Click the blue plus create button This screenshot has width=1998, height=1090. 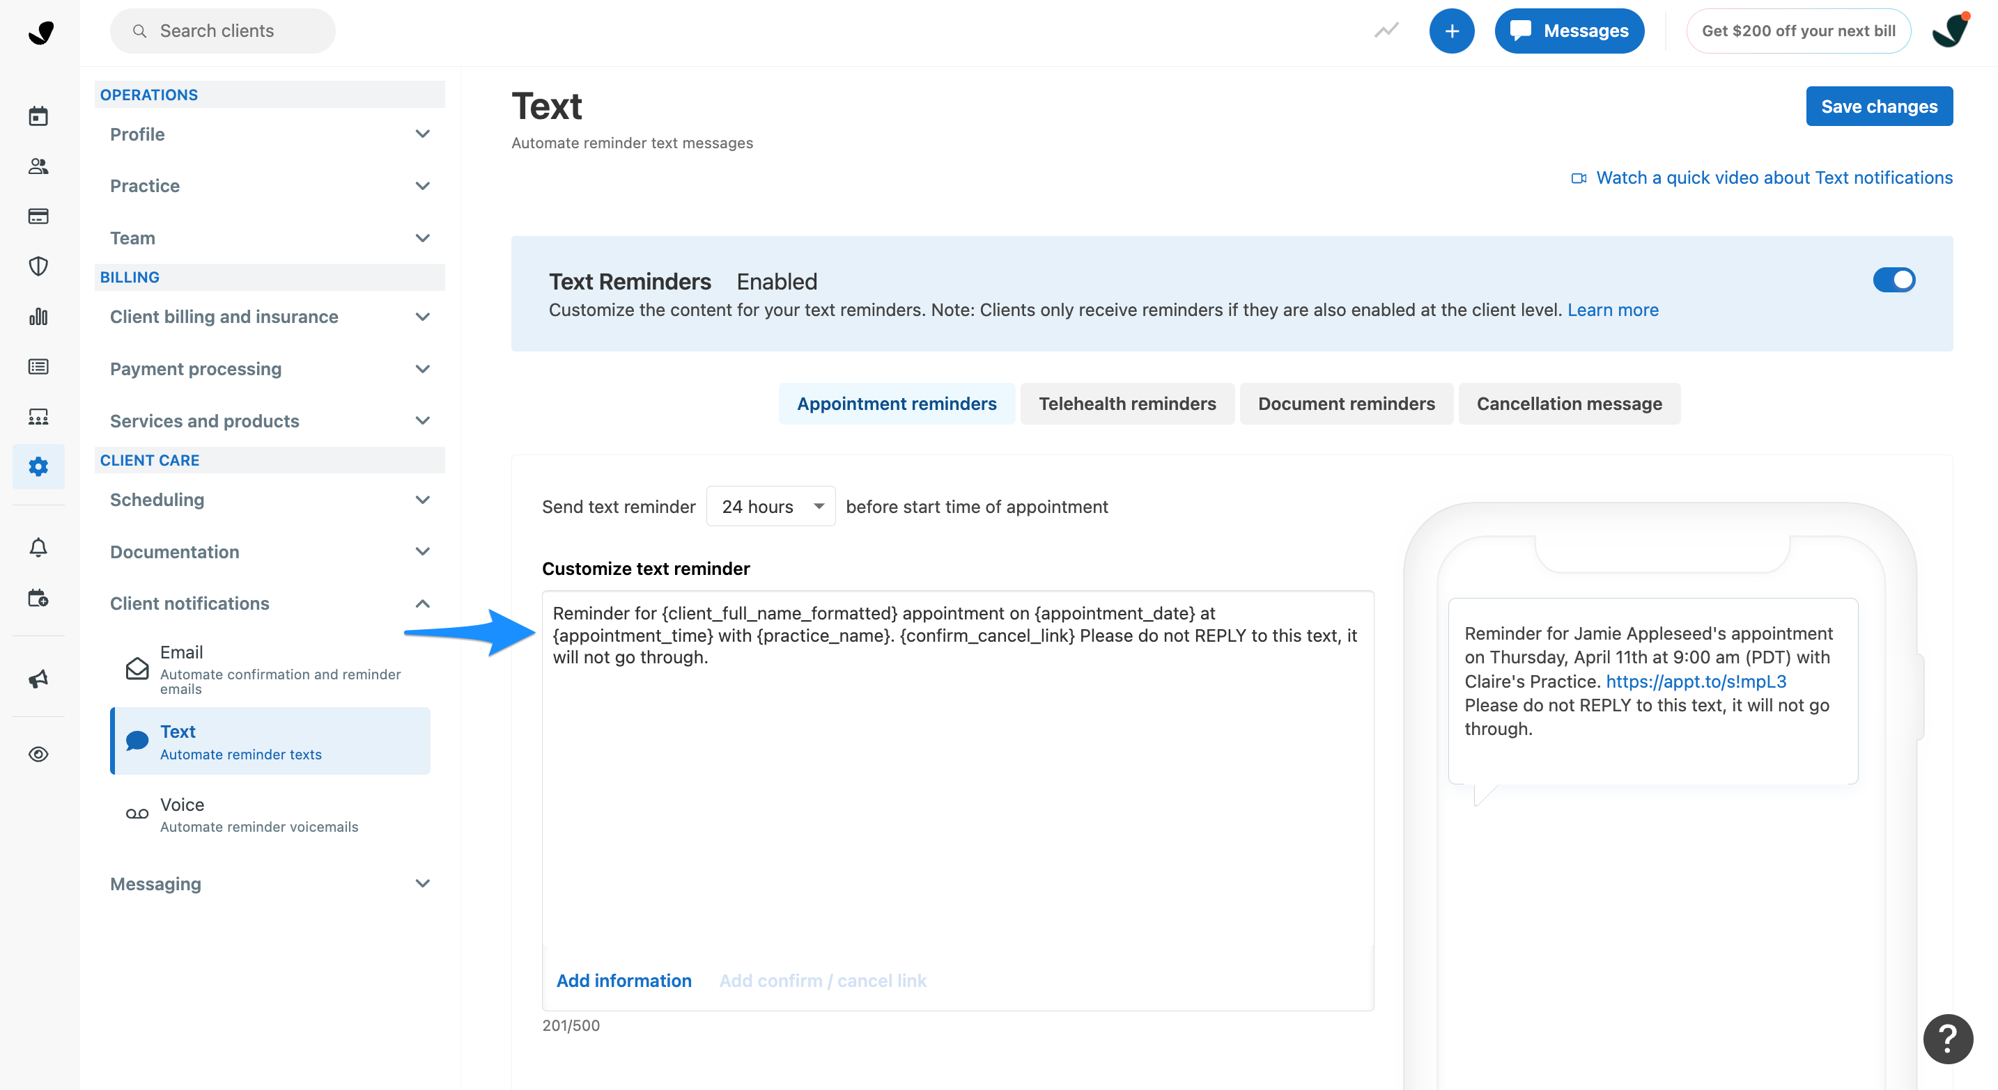(1451, 31)
